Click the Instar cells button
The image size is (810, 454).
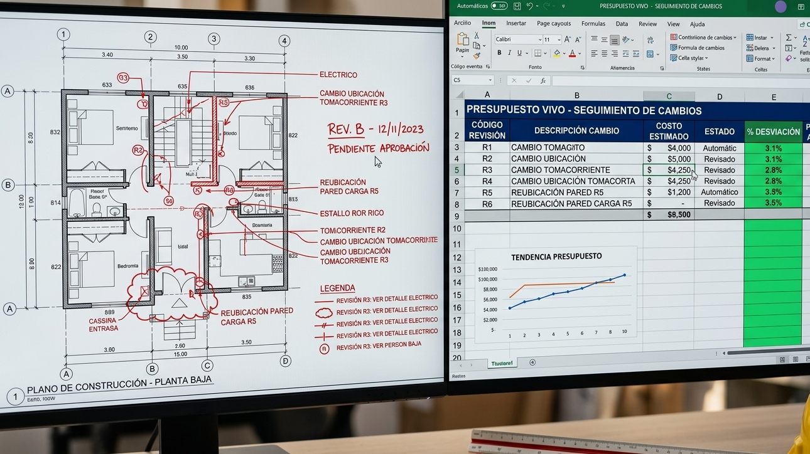[x=760, y=38]
